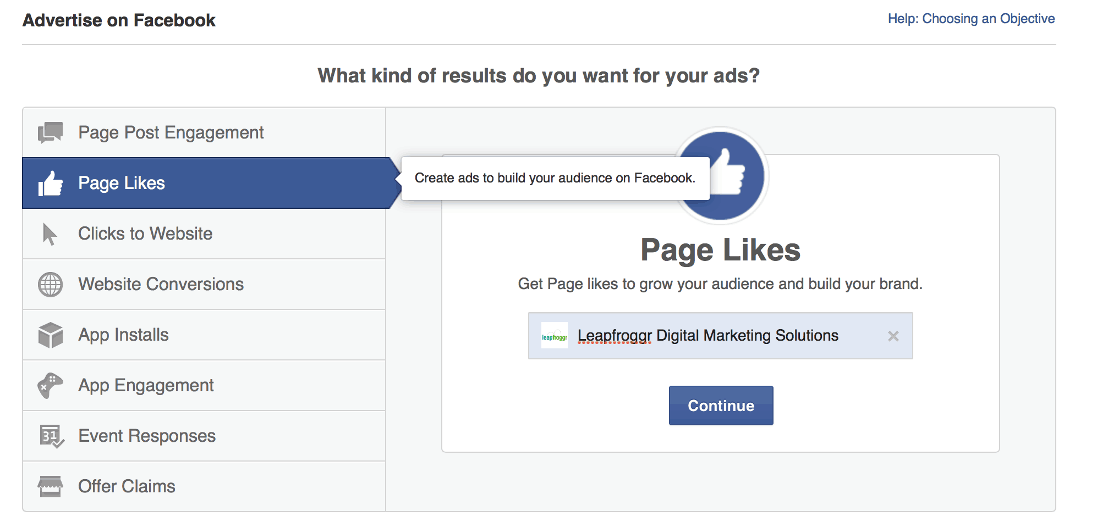Viewport: 1097px width, 522px height.
Task: Click the Continue button
Action: coord(721,406)
